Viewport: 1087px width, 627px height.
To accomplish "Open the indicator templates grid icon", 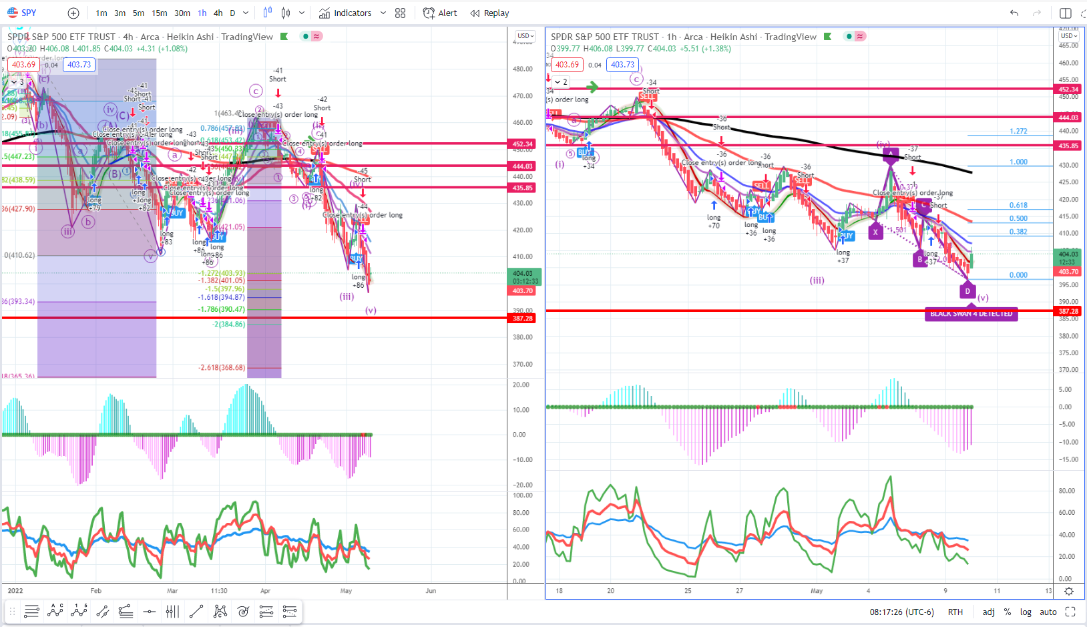I will (401, 13).
